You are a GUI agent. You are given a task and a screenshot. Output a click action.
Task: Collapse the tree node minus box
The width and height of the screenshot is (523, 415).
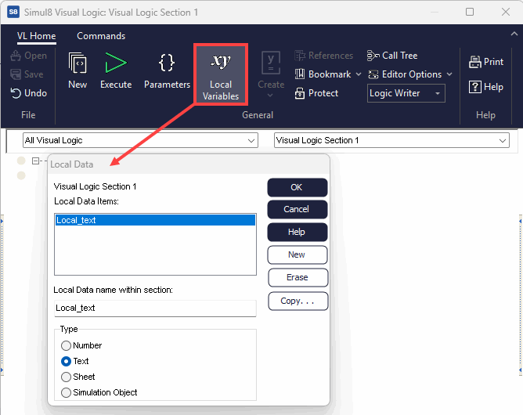[x=36, y=161]
